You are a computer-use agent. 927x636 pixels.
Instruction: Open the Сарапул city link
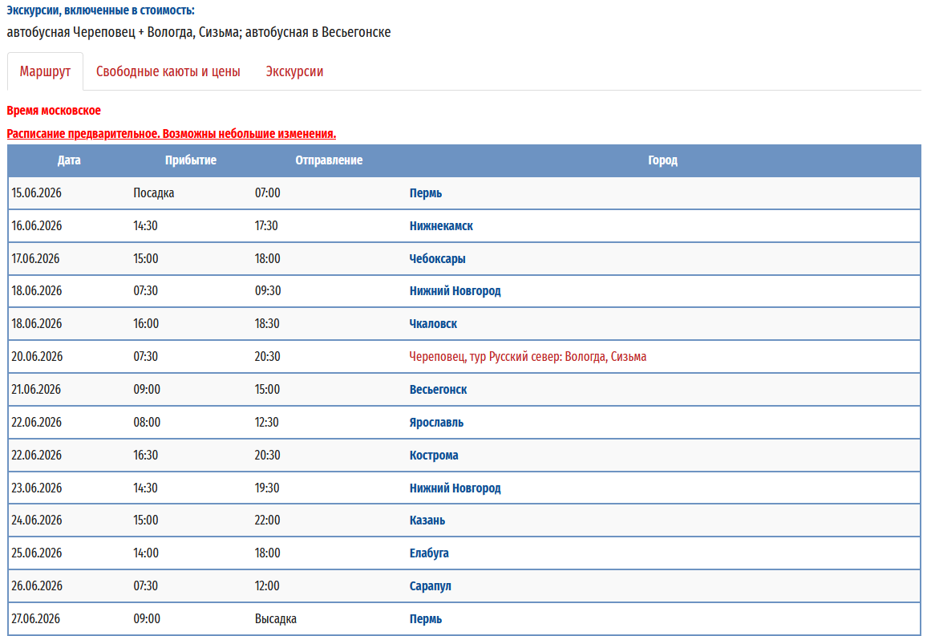[x=430, y=586]
